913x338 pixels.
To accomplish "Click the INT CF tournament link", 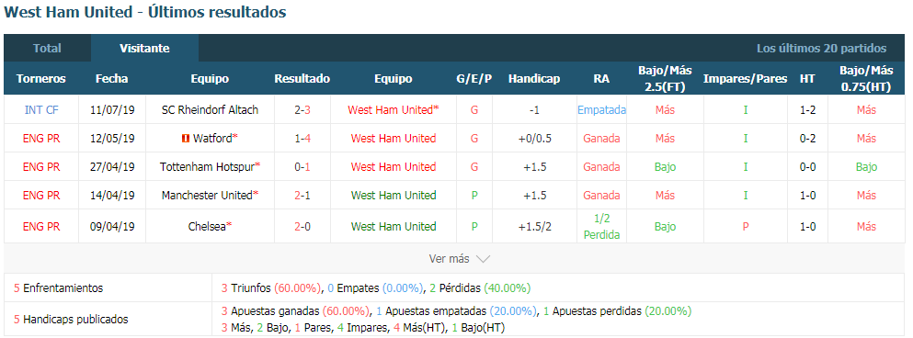I will click(x=41, y=109).
